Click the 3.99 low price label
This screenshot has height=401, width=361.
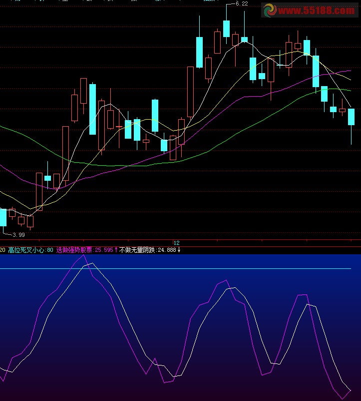pos(18,234)
